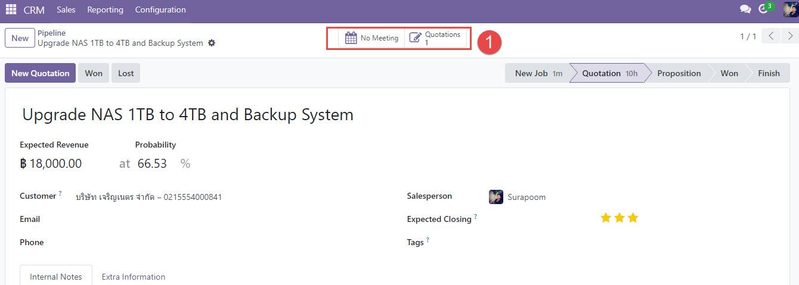The height and width of the screenshot is (285, 799).
Task: Move stage to Proposition in status bar
Action: (679, 73)
